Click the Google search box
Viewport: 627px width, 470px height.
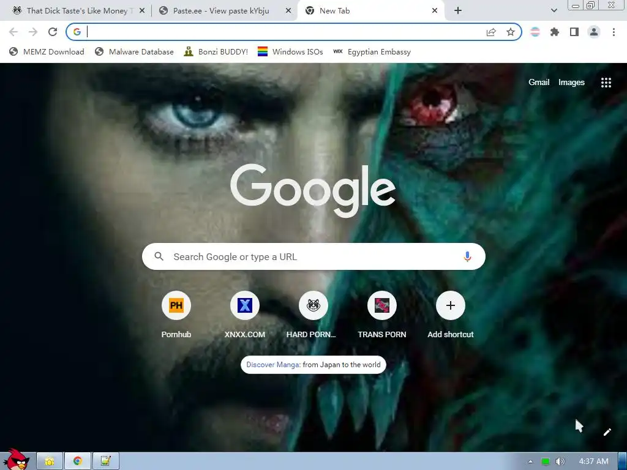313,256
